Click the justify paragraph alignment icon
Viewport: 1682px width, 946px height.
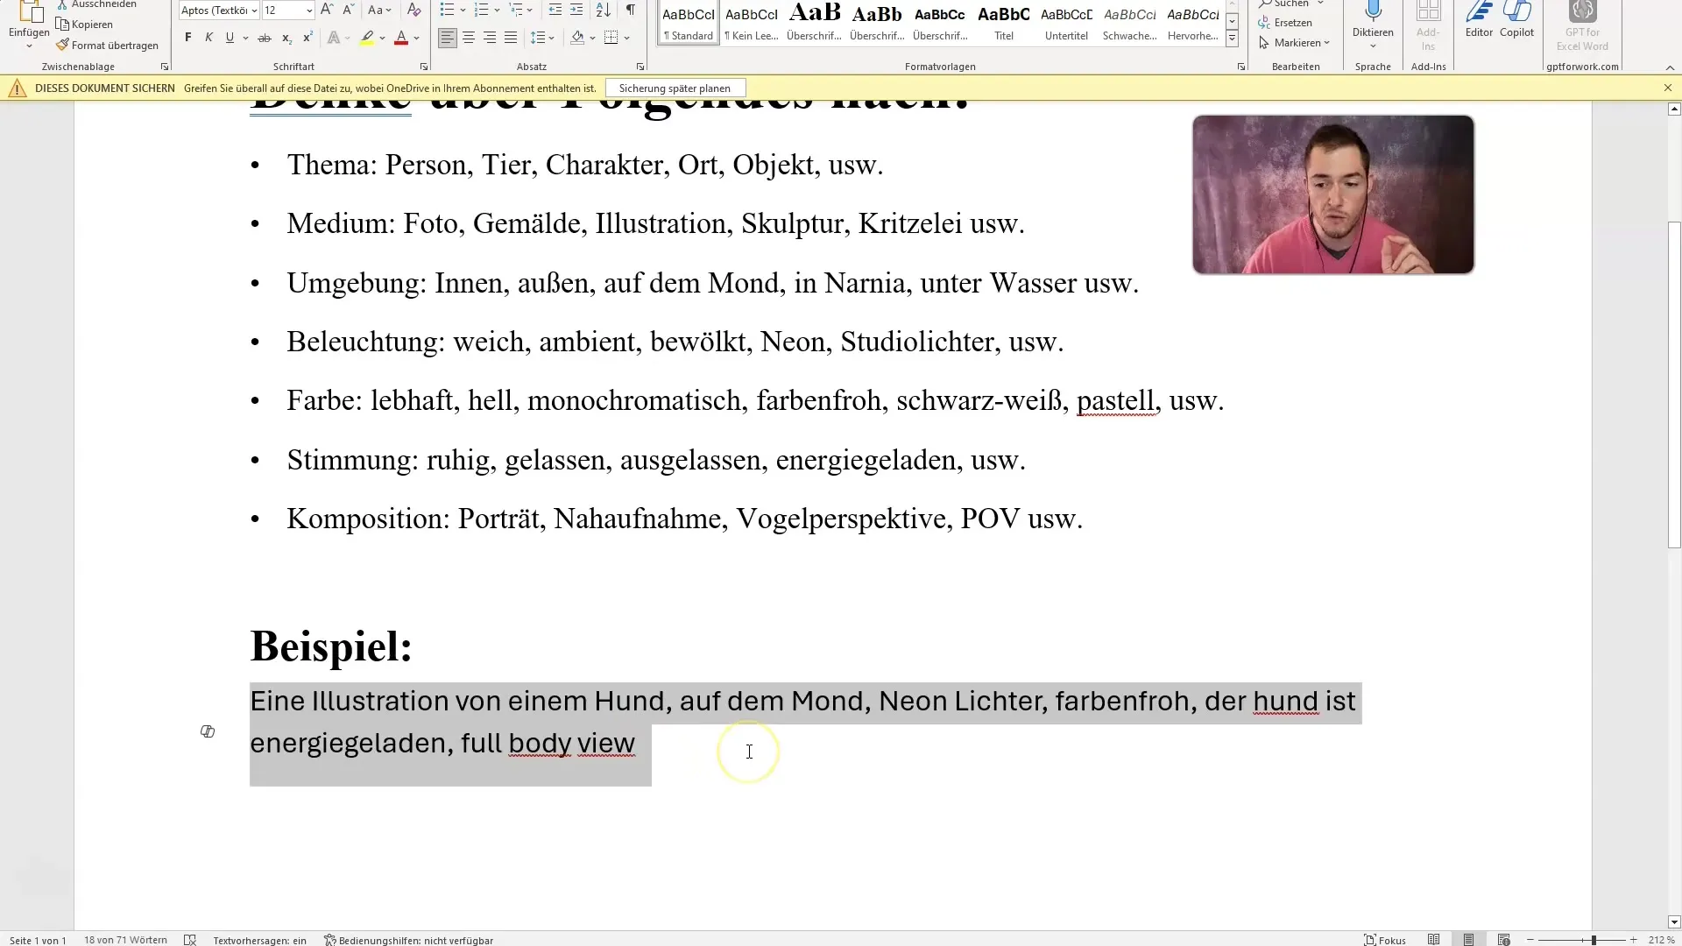click(x=511, y=38)
